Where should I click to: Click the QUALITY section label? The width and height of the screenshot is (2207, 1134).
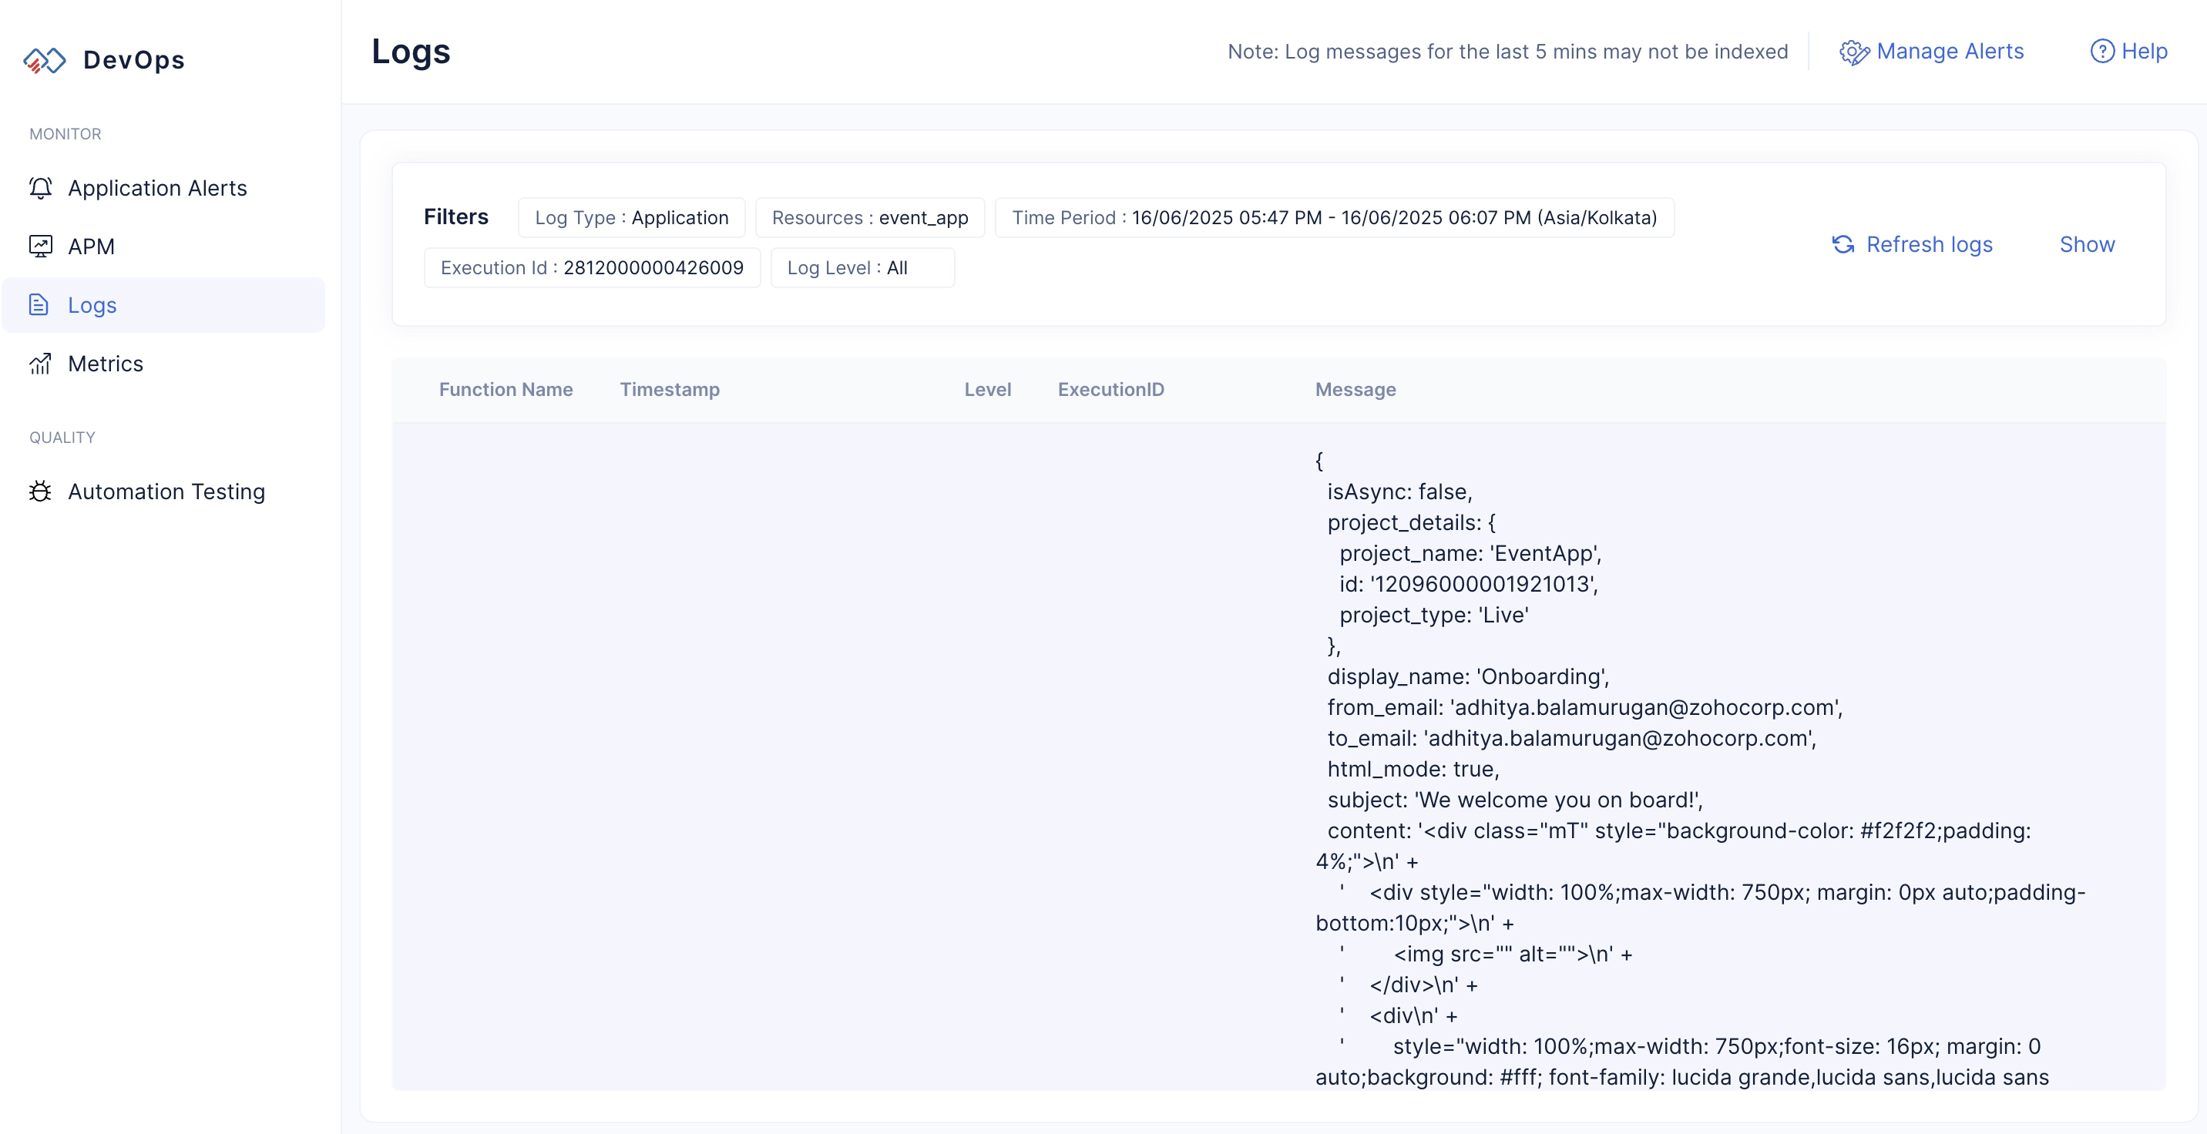[x=62, y=437]
